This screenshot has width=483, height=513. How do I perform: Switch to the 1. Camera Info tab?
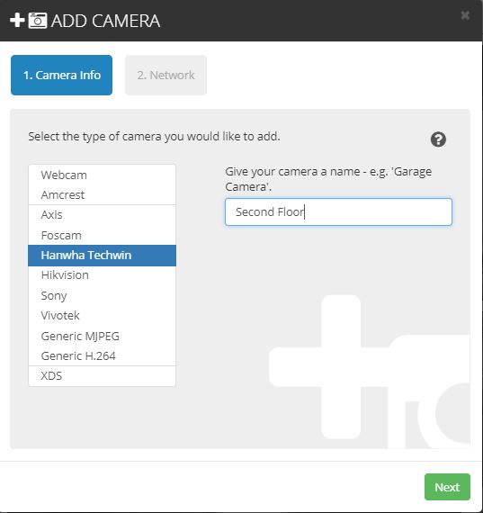coord(61,76)
